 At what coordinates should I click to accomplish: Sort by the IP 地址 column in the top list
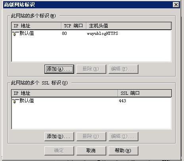[x=36, y=26]
